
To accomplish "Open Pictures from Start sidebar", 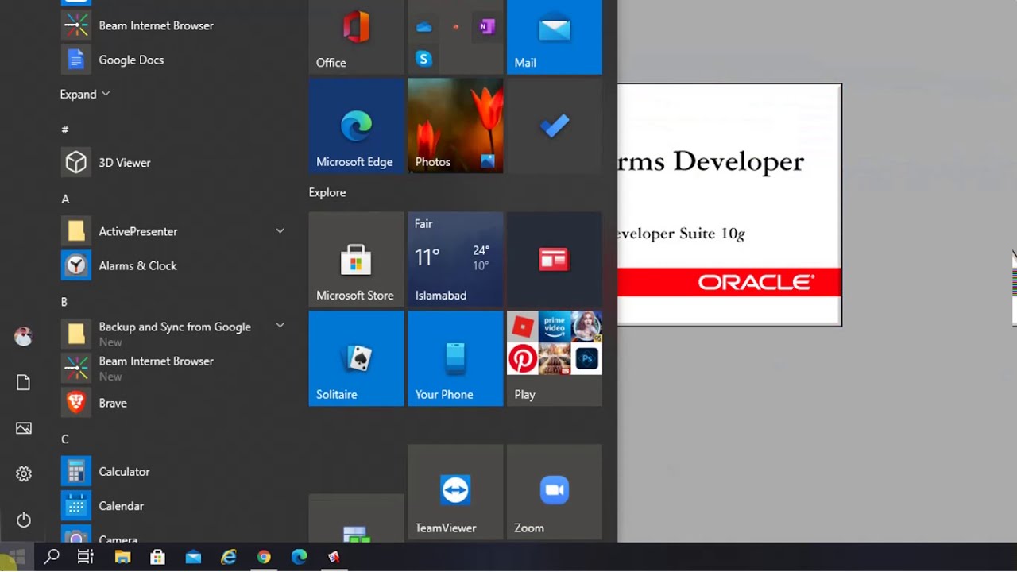I will (23, 428).
